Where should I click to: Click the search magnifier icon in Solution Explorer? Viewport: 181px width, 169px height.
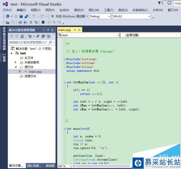point(50,42)
